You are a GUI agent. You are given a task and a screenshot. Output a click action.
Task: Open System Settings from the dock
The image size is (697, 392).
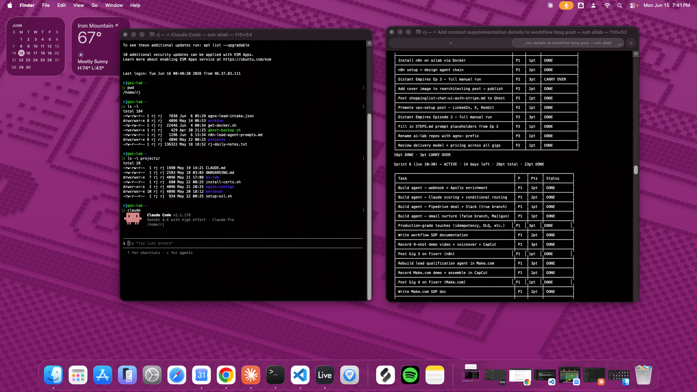[152, 375]
